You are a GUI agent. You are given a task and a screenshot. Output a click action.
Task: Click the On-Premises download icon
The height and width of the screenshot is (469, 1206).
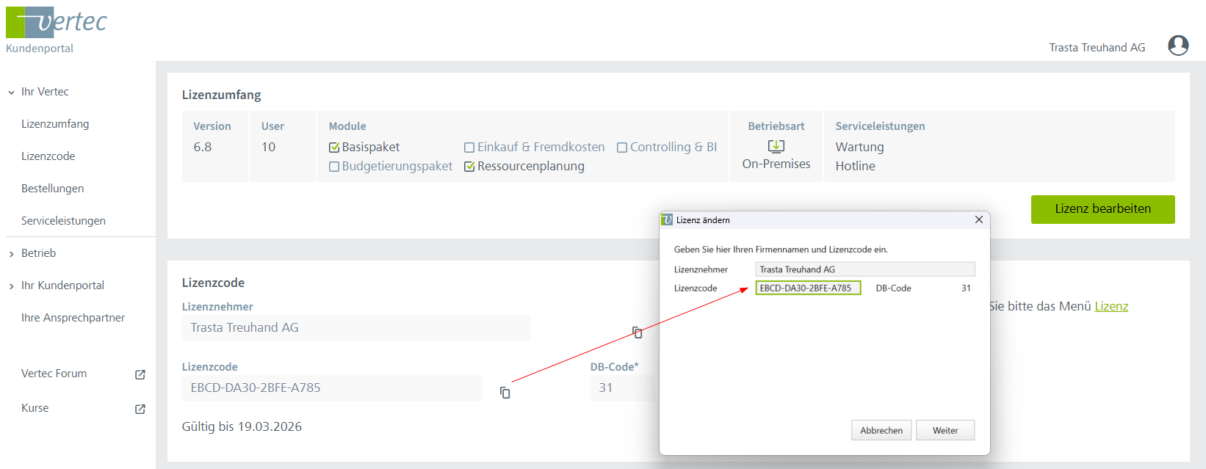tap(776, 146)
